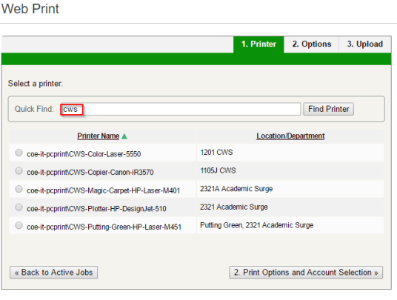This screenshot has height=300, width=397.
Task: Pick the CWS-Plotter-HP-DesignJet-510 radio button
Action: 19,207
